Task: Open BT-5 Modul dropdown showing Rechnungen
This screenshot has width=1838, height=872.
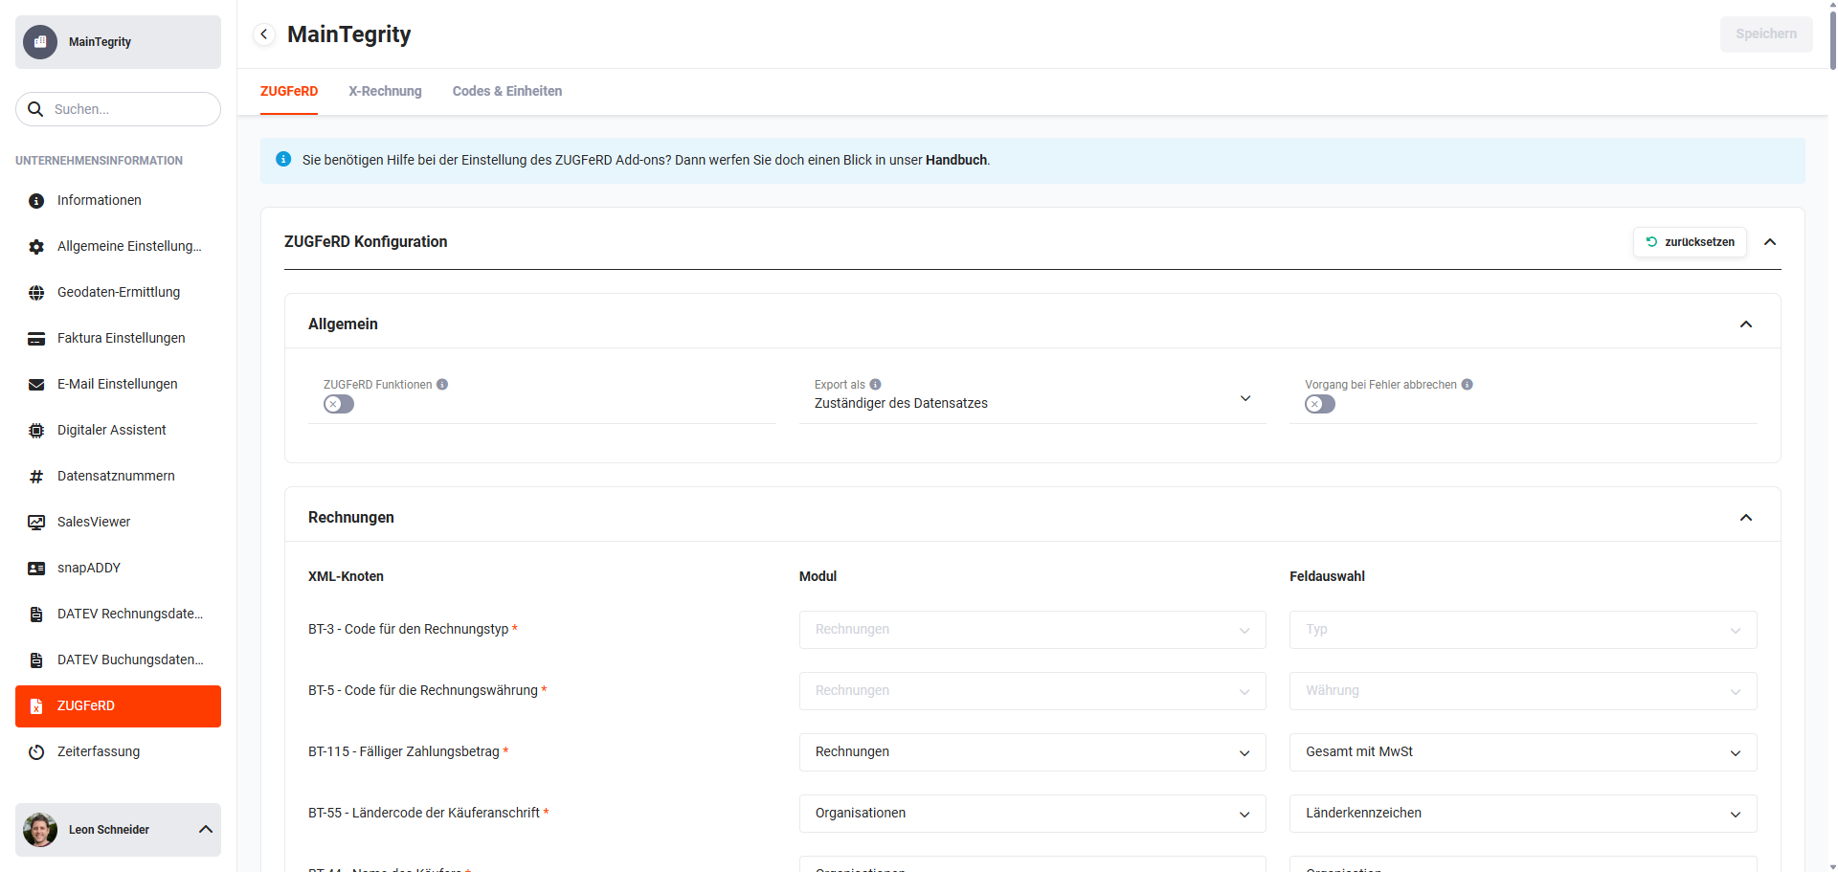Action: click(x=1032, y=691)
